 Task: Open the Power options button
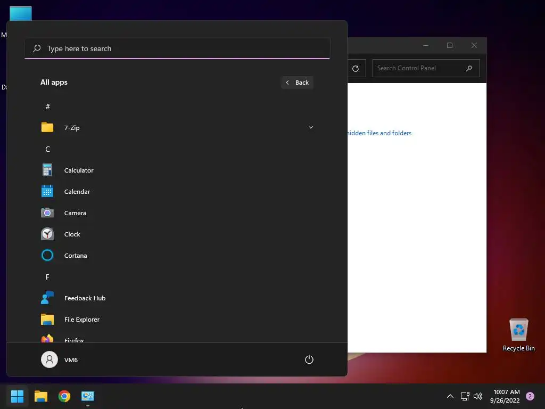click(x=309, y=359)
